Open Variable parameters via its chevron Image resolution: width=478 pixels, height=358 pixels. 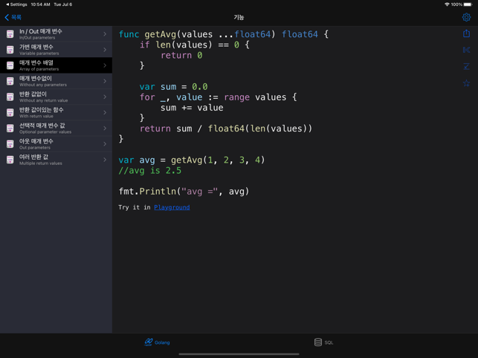click(105, 50)
